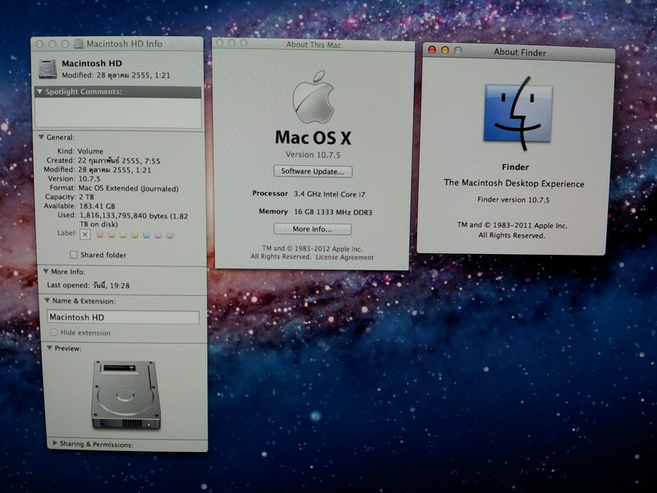The height and width of the screenshot is (493, 657).
Task: Click the "Last opened" time 19:28 text
Action: pos(120,285)
